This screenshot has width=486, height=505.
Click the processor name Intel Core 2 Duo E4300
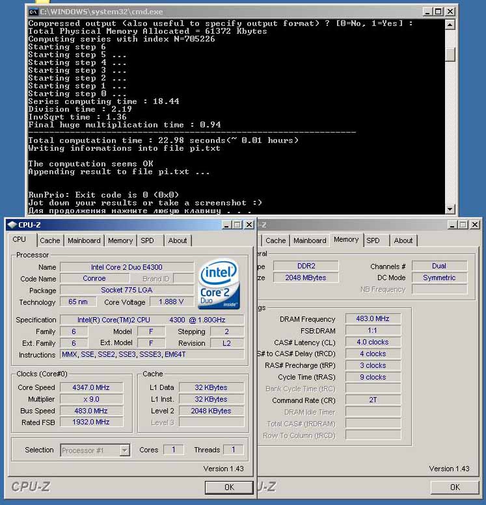(127, 267)
